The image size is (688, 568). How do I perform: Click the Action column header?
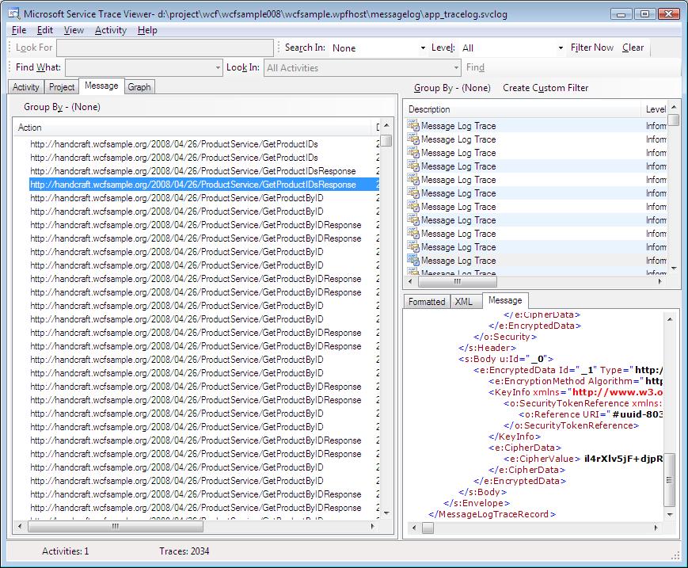[x=192, y=128]
